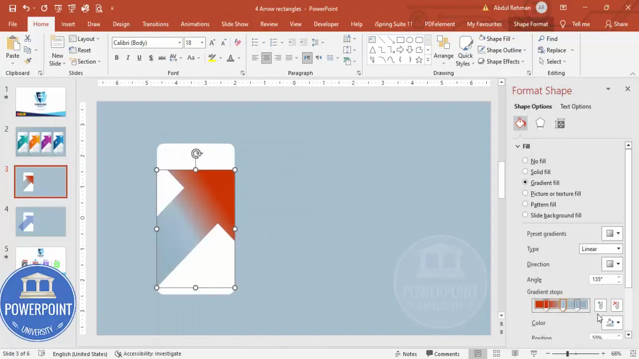Click the Undo arrow icon
Image resolution: width=639 pixels, height=359 pixels.
click(26, 8)
